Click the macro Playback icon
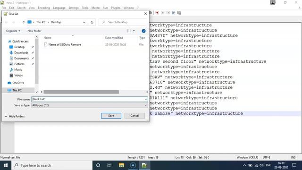302x170 pixels. [x=168, y=13]
